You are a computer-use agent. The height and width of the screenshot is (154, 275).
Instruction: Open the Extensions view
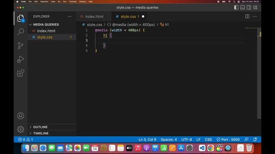tap(21, 73)
